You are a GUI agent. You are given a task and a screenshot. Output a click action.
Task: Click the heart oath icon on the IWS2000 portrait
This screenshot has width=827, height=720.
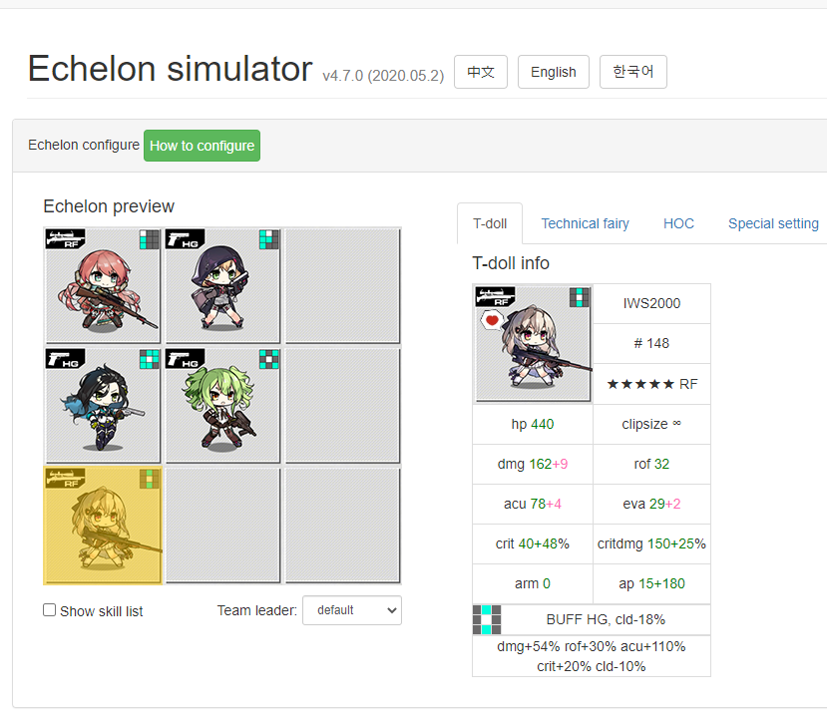click(x=492, y=320)
